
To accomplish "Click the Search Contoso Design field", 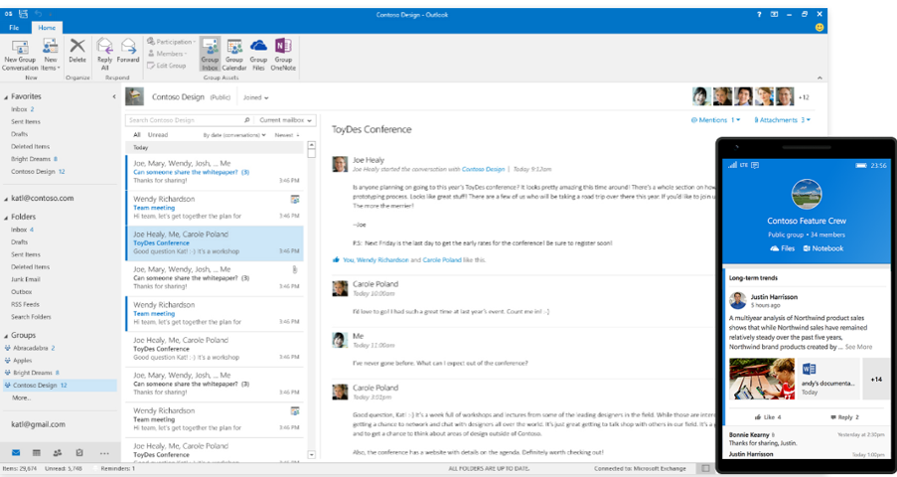I will click(189, 119).
